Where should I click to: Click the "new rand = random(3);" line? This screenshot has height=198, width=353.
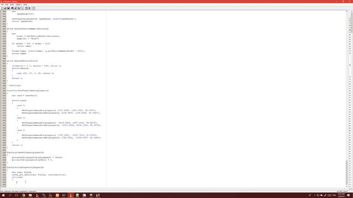(x=25, y=95)
